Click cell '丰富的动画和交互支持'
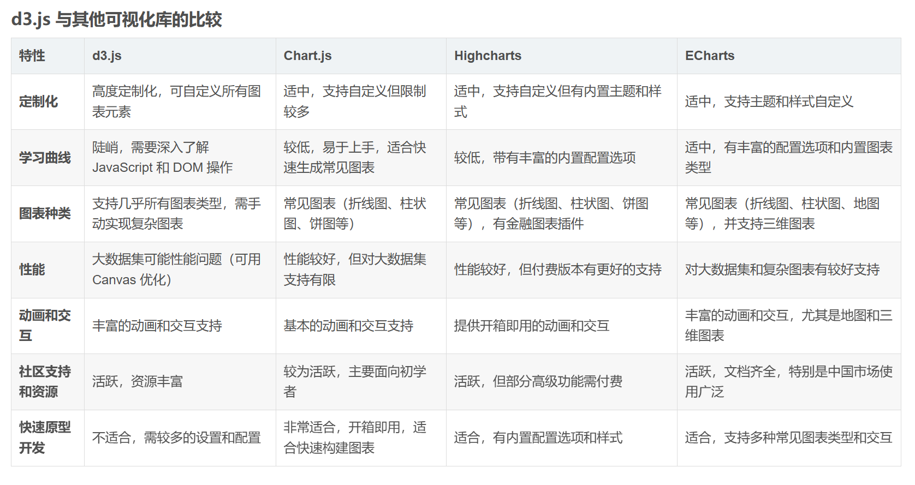 pos(180,326)
